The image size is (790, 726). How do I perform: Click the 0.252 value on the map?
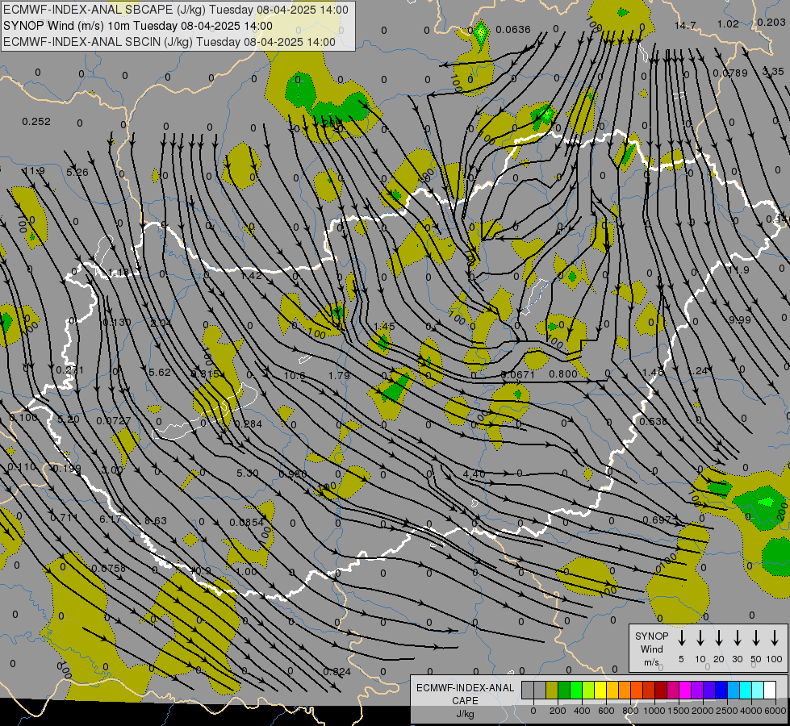click(36, 122)
